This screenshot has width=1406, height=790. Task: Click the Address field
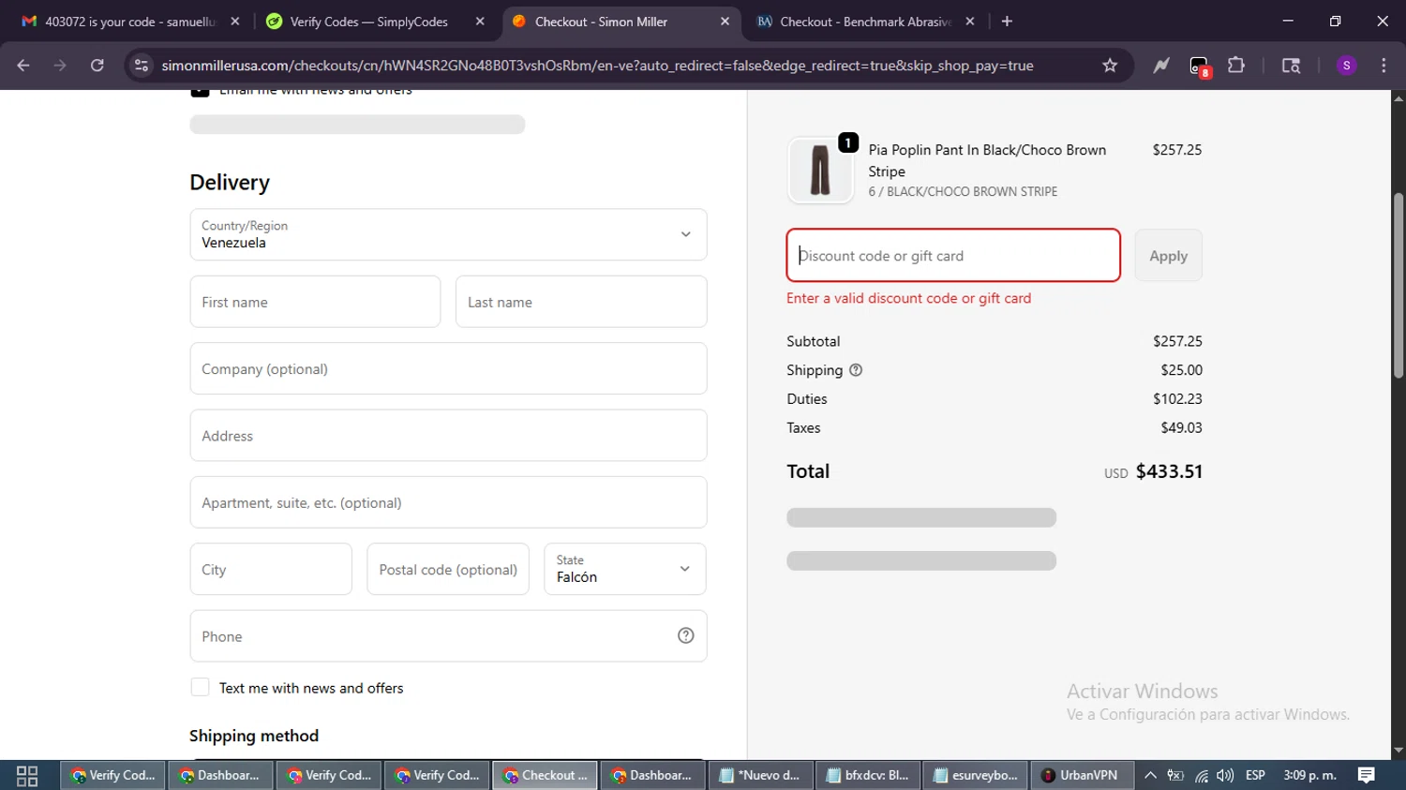(x=448, y=436)
